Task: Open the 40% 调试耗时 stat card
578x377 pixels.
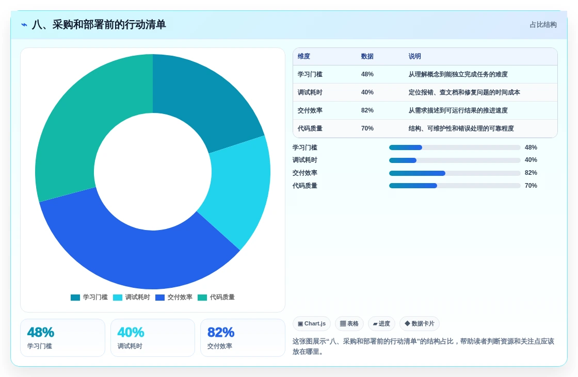Action: tap(153, 338)
